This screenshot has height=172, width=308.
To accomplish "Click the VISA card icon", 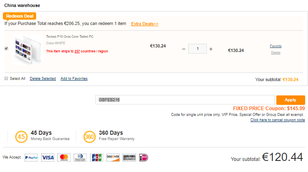I will tap(48, 158).
